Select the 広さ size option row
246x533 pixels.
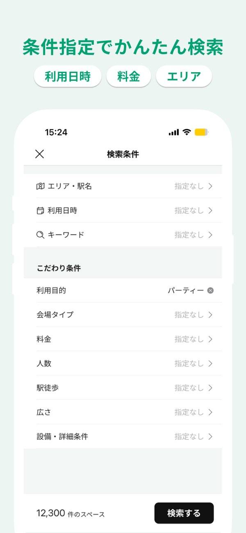[123, 412]
